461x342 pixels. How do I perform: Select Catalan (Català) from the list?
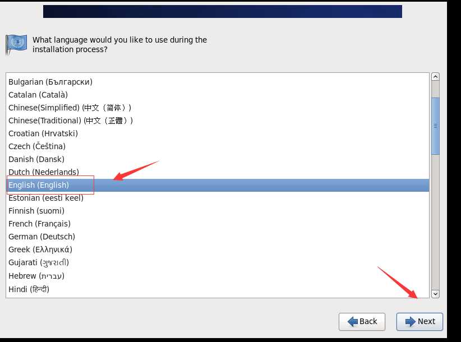click(x=217, y=95)
